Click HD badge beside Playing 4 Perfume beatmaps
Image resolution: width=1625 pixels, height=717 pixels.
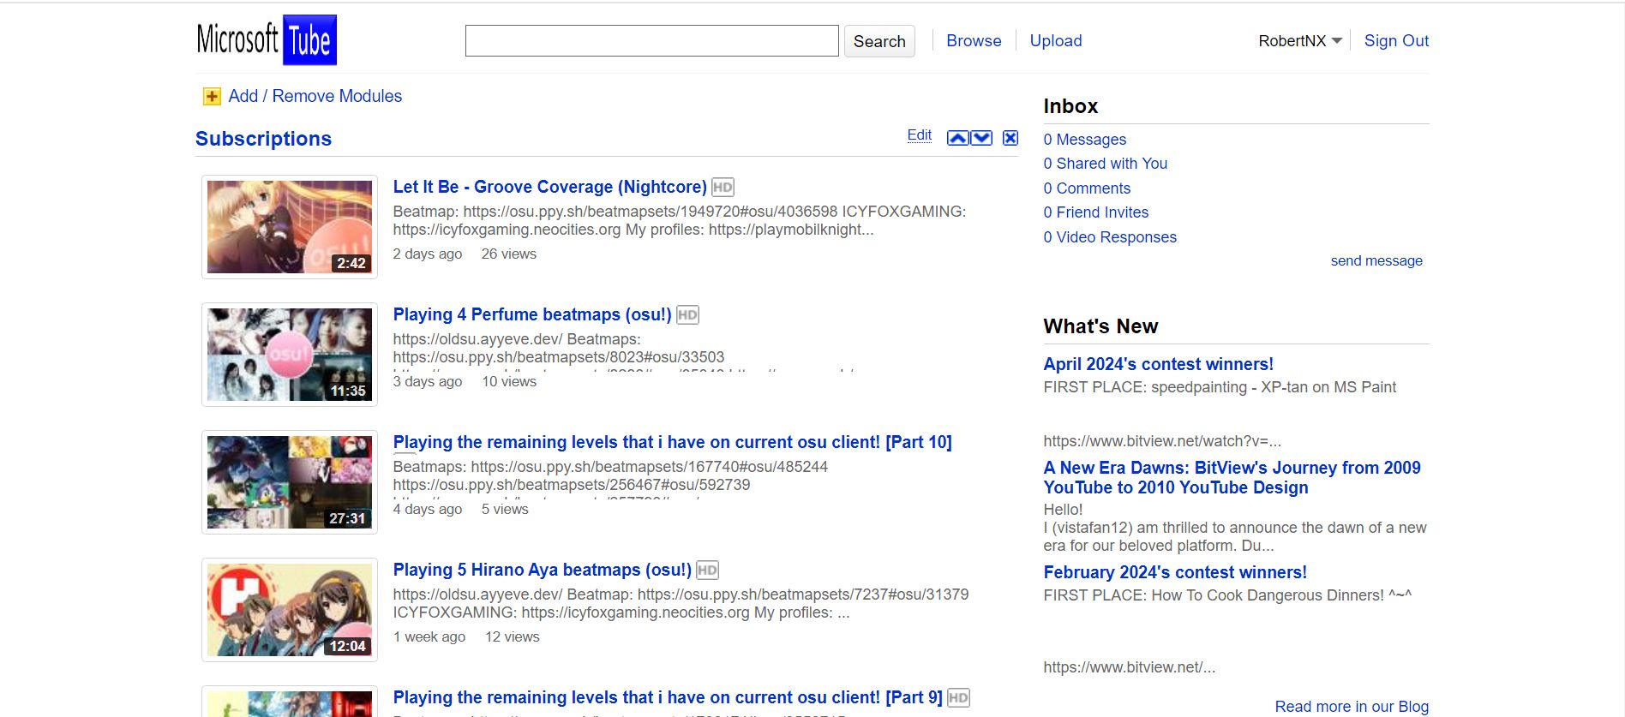coord(687,315)
